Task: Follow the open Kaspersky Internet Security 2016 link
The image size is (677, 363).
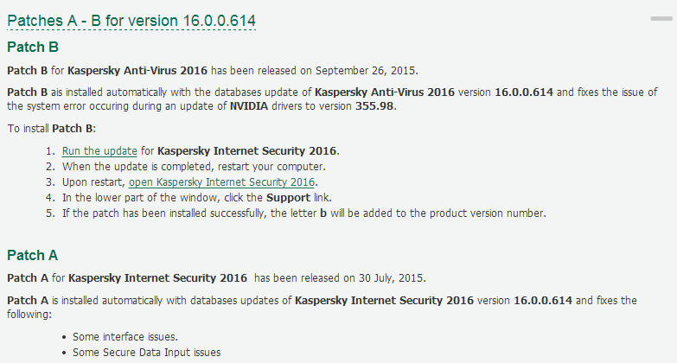Action: tap(221, 182)
